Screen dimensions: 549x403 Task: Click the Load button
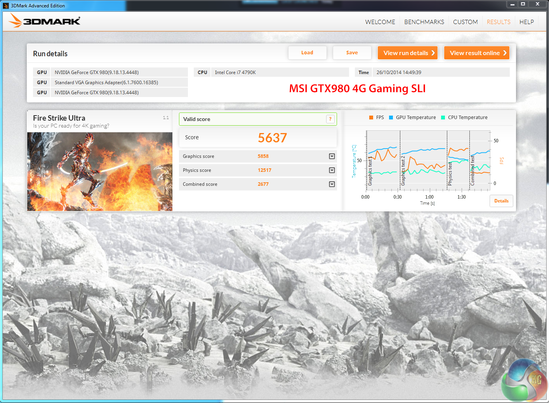tap(307, 53)
